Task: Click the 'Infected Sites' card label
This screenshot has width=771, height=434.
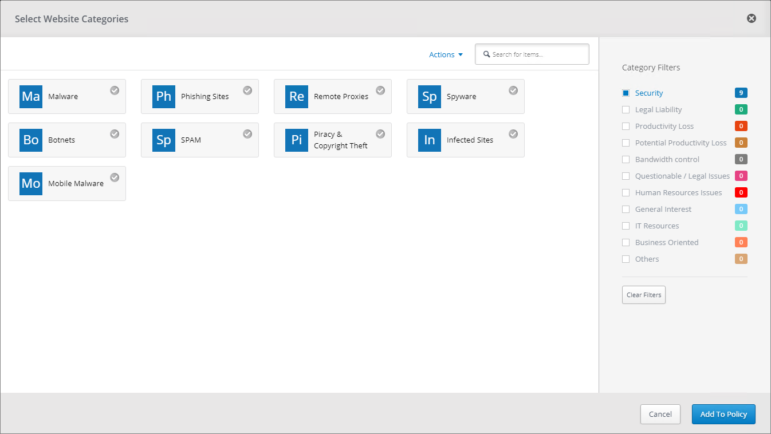Action: pos(470,140)
